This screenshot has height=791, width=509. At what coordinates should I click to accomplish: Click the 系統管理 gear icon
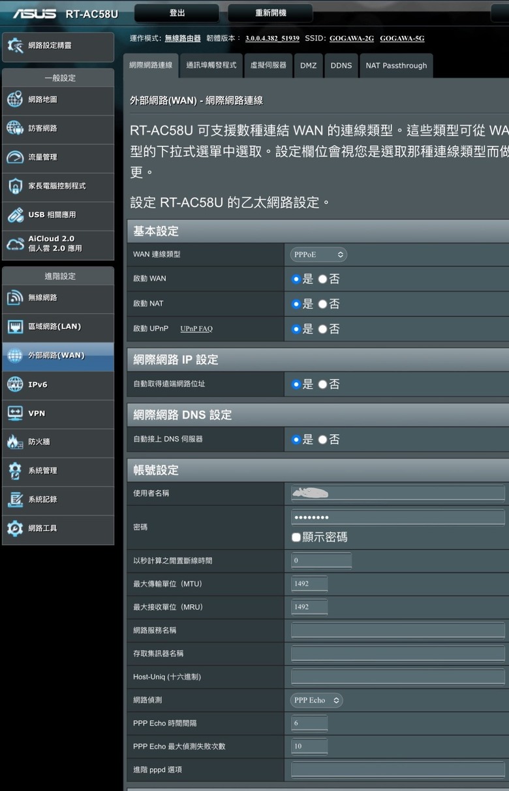click(15, 470)
